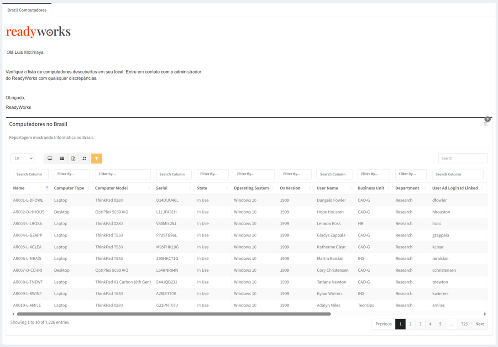
Task: Sort by Computer Model column header
Action: [x=123, y=188]
